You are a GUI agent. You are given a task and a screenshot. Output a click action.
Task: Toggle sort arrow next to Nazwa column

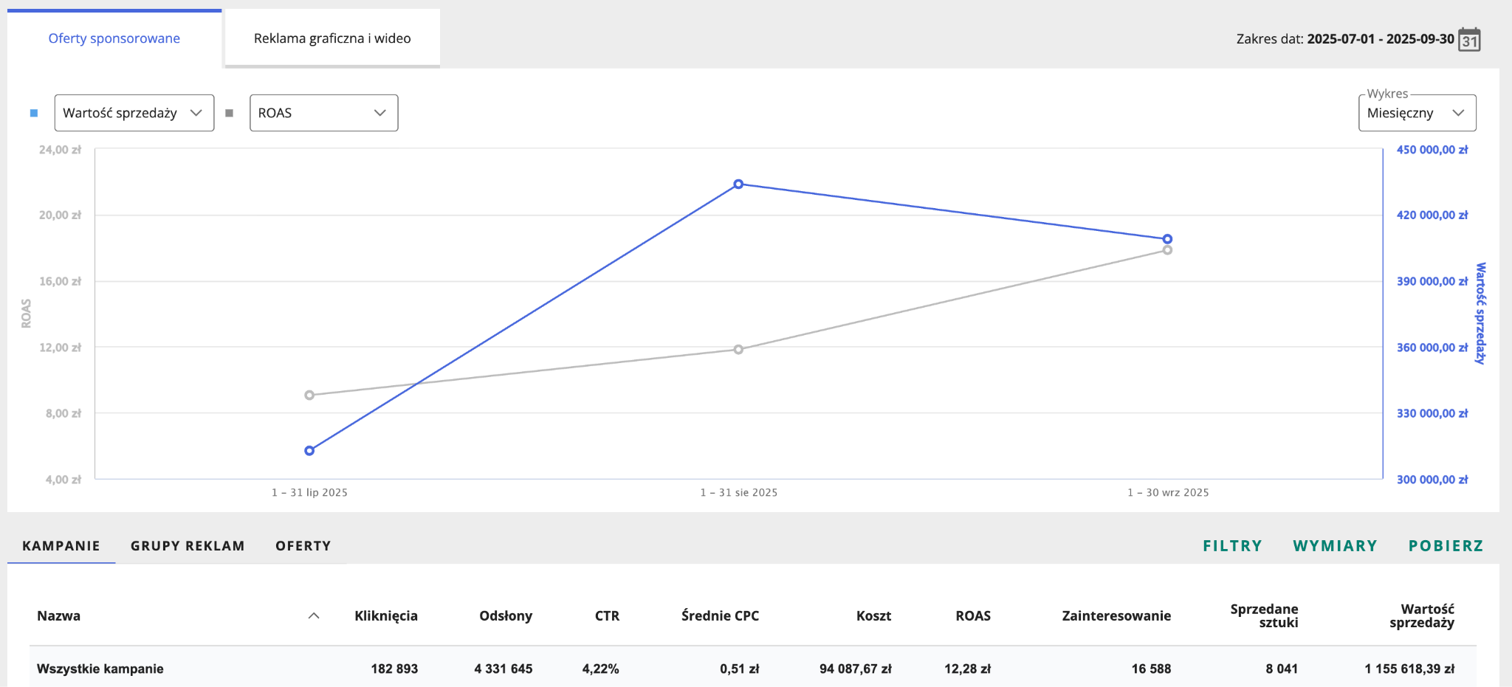tap(314, 615)
